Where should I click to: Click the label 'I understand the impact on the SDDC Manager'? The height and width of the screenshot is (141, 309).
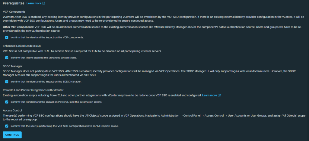pyautogui.click(x=46, y=82)
